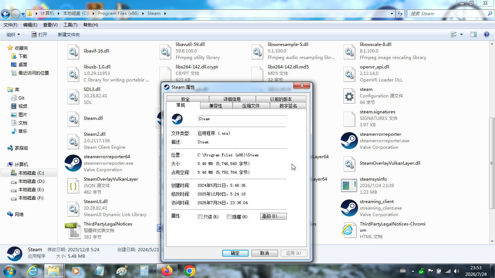Confirm the properties dialog with 确定
Screen dimensions: 495x278
[x=235, y=253]
